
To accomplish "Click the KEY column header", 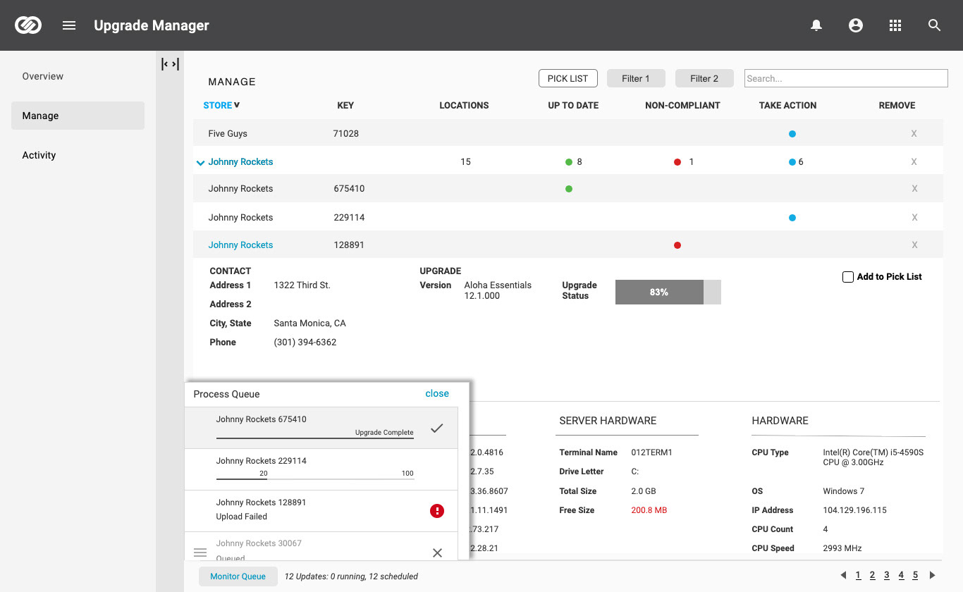I will (x=345, y=105).
